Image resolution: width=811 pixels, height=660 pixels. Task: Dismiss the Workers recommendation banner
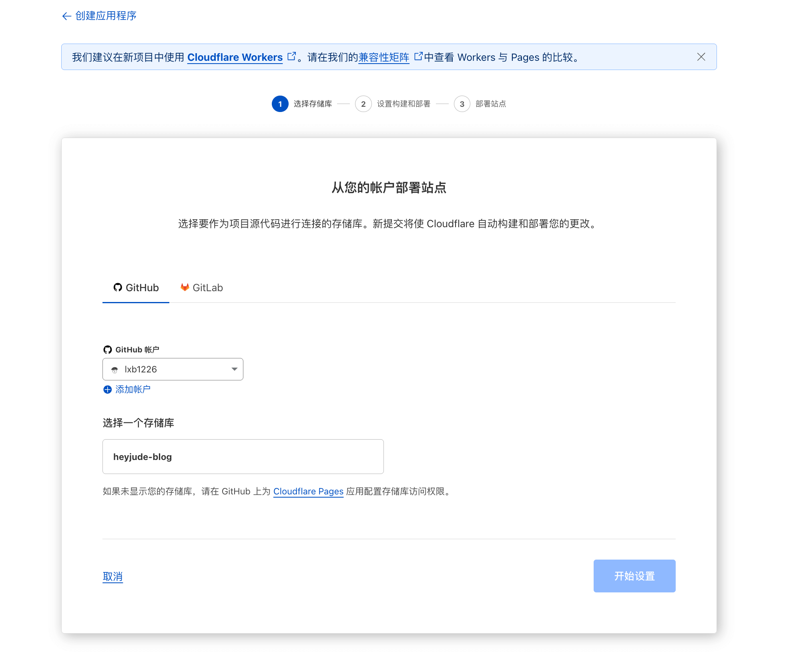pyautogui.click(x=701, y=57)
